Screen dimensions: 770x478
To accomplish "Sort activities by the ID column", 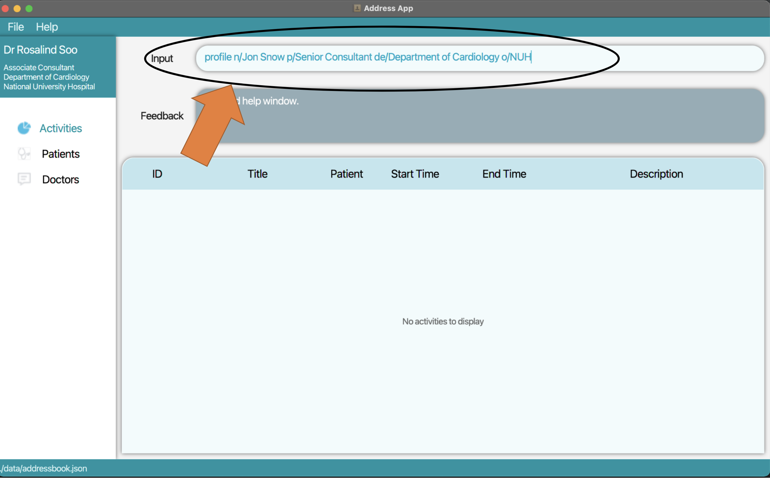I will tap(157, 173).
